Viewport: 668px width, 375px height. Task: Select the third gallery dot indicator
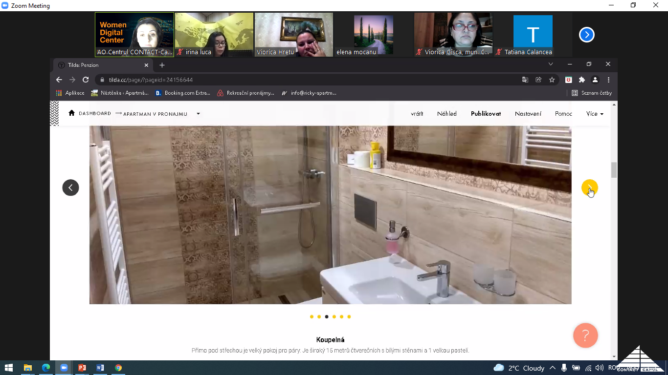(327, 317)
